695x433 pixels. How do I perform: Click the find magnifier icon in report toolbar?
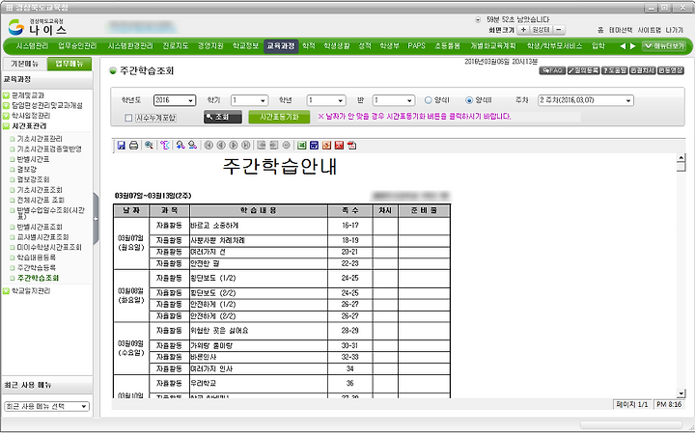click(149, 146)
